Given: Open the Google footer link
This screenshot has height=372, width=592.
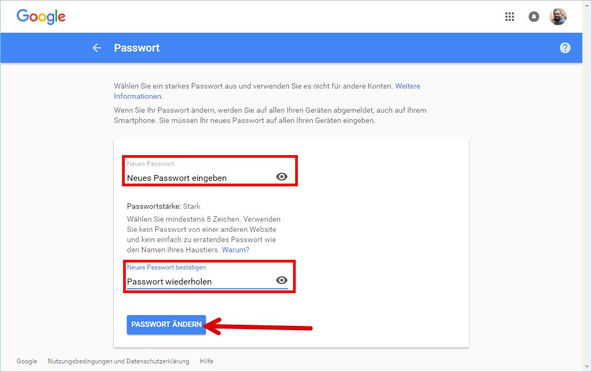Looking at the screenshot, I should [27, 361].
